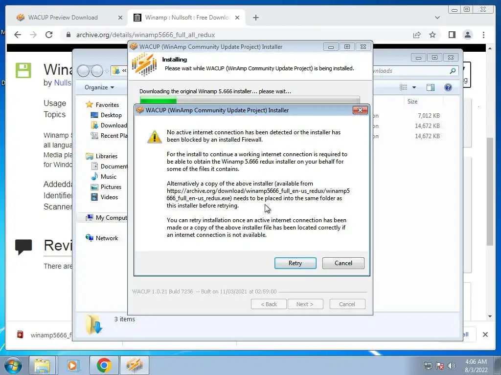501x375 pixels.
Task: Click the site lock icon in address bar
Action: coord(68,35)
